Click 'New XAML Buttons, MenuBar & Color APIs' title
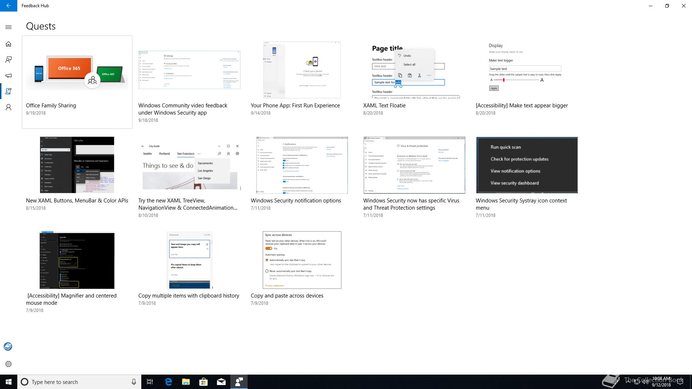 (77, 201)
